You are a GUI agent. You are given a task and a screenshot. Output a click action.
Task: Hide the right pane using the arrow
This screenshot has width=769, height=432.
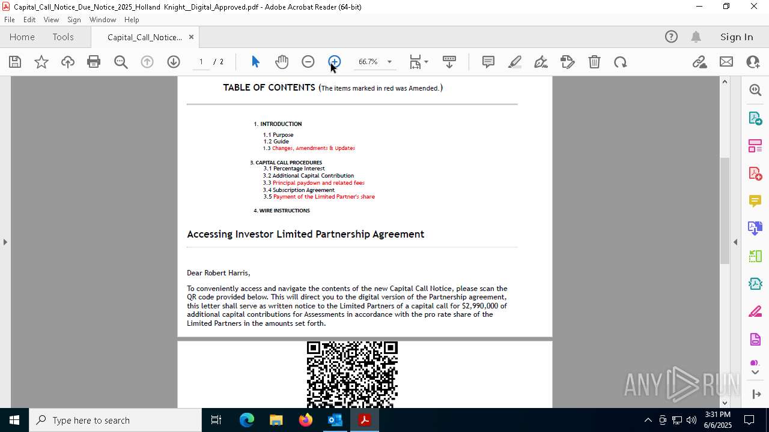736,242
